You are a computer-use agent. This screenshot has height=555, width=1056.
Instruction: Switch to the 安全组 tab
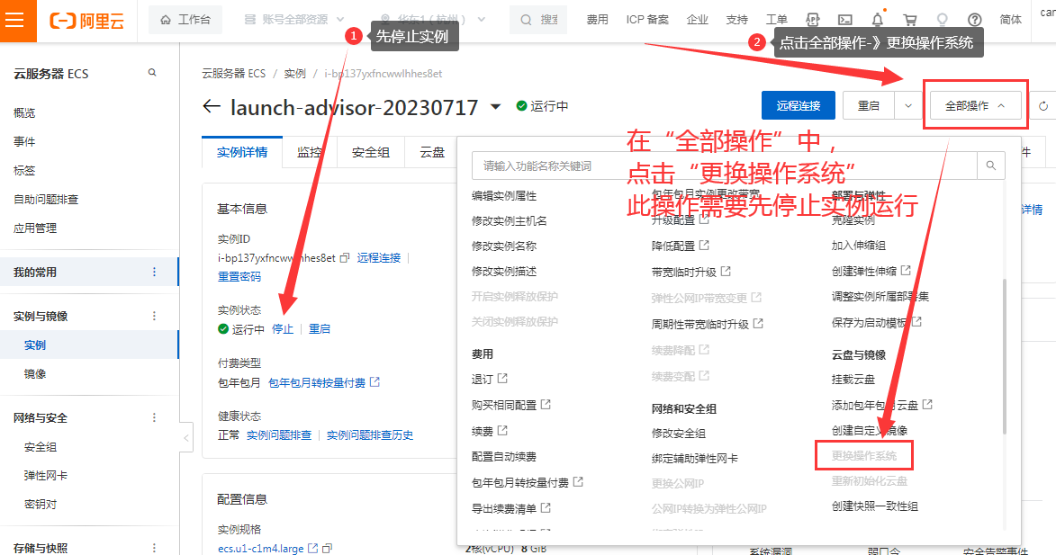[370, 153]
